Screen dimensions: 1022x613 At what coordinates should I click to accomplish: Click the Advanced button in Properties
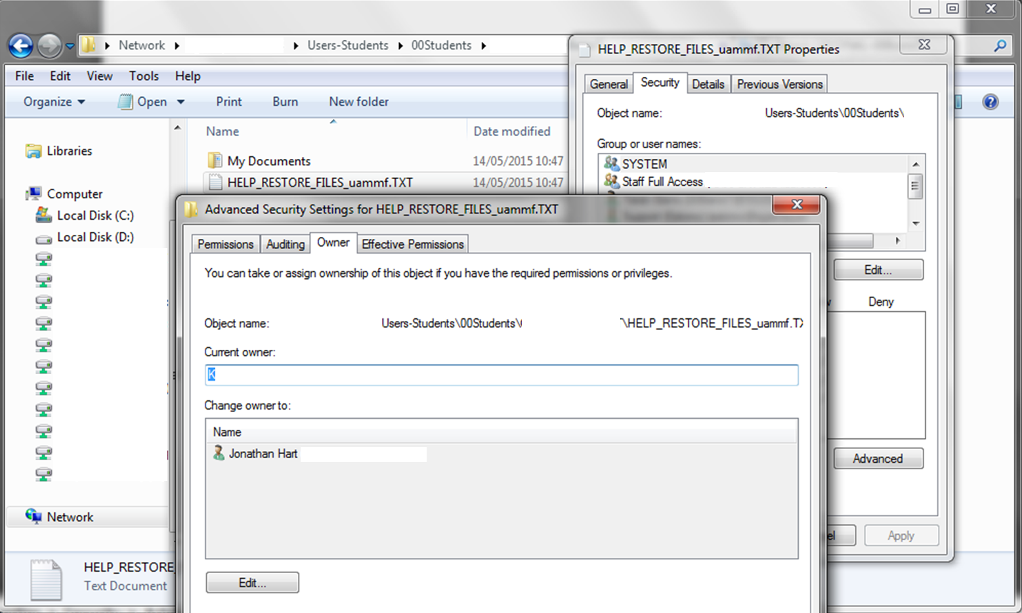878,458
